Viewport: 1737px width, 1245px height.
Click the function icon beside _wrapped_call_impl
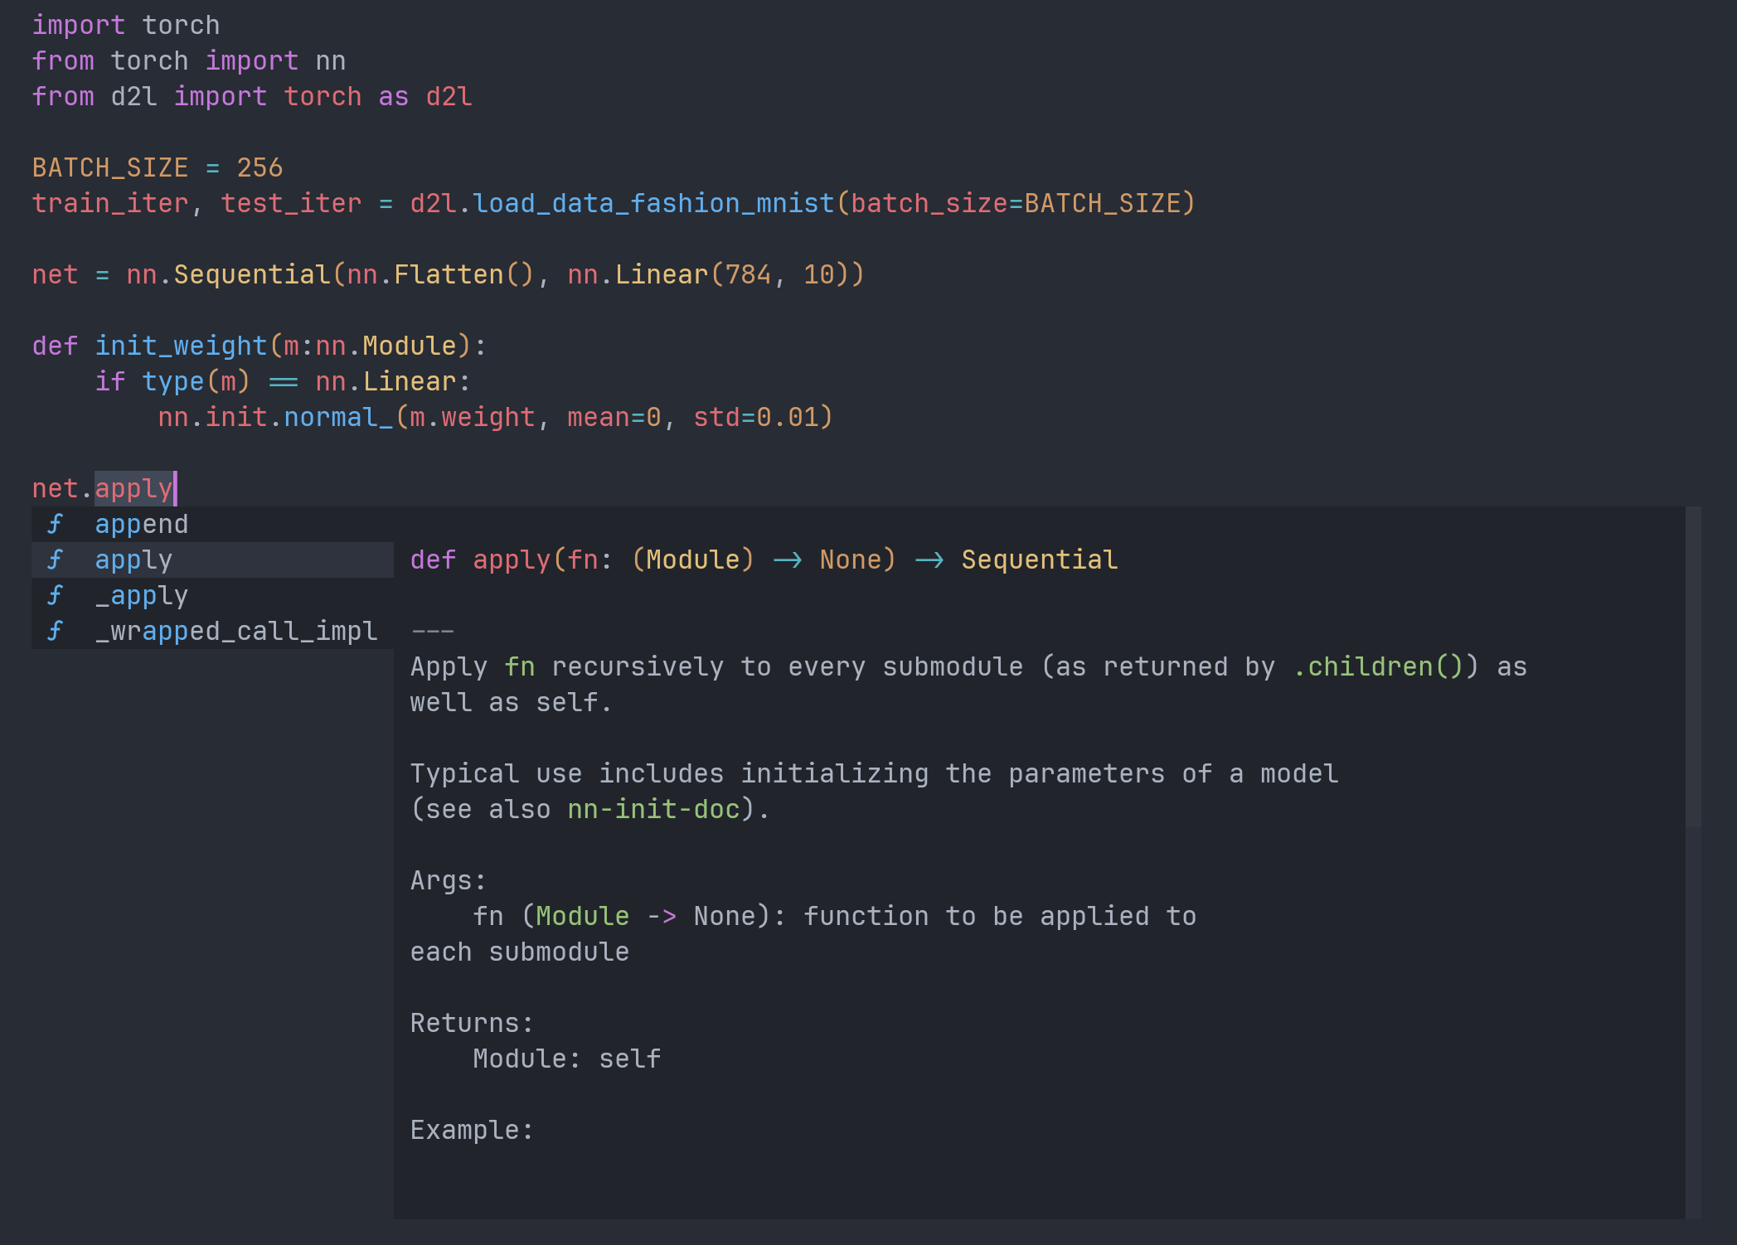(x=56, y=632)
